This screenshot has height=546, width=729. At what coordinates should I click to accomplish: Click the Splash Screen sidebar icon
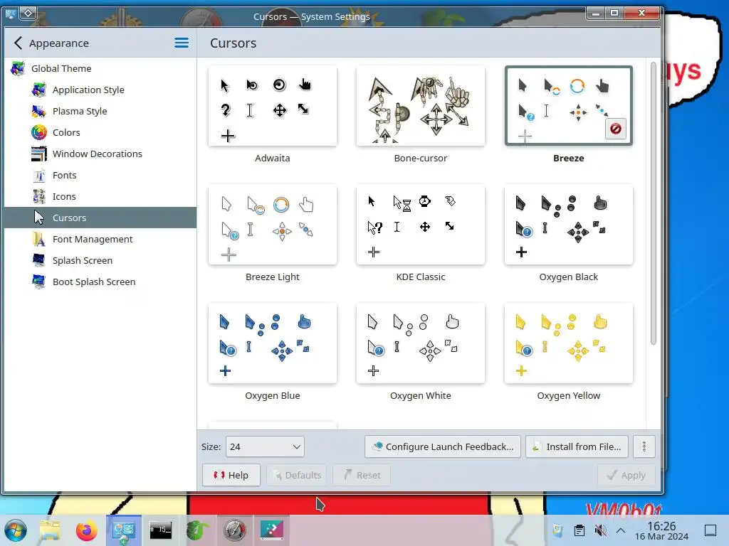point(39,260)
